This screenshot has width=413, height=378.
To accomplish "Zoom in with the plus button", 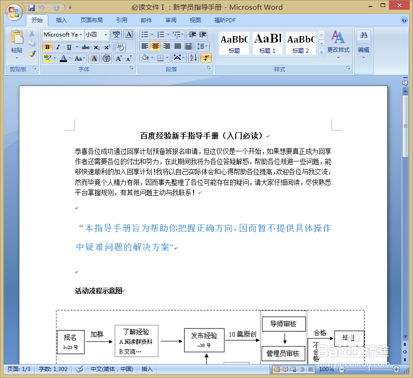I will (396, 369).
